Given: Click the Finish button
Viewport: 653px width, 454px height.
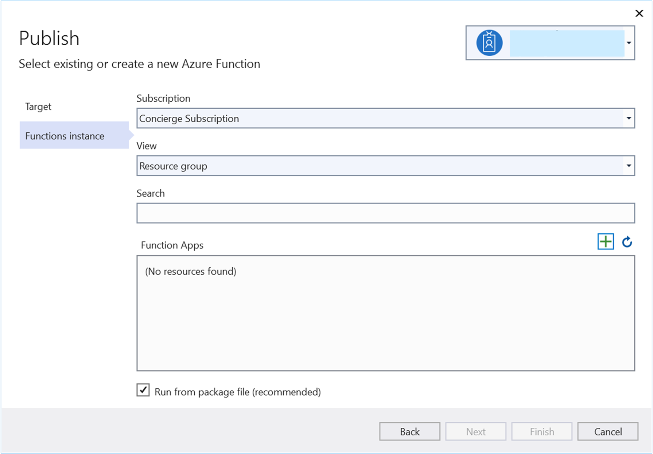Looking at the screenshot, I should (542, 431).
